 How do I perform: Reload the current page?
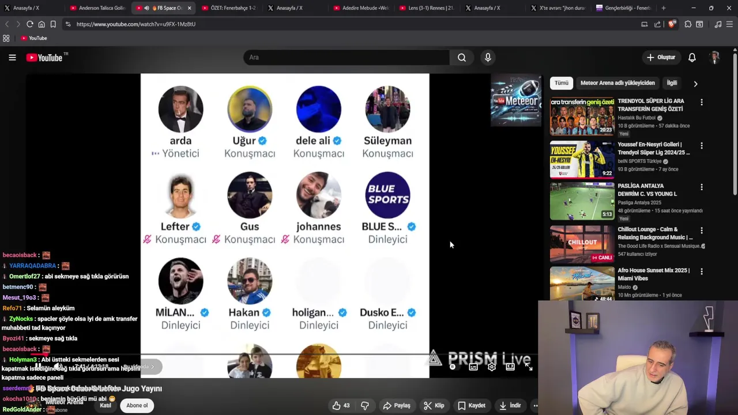point(30,24)
